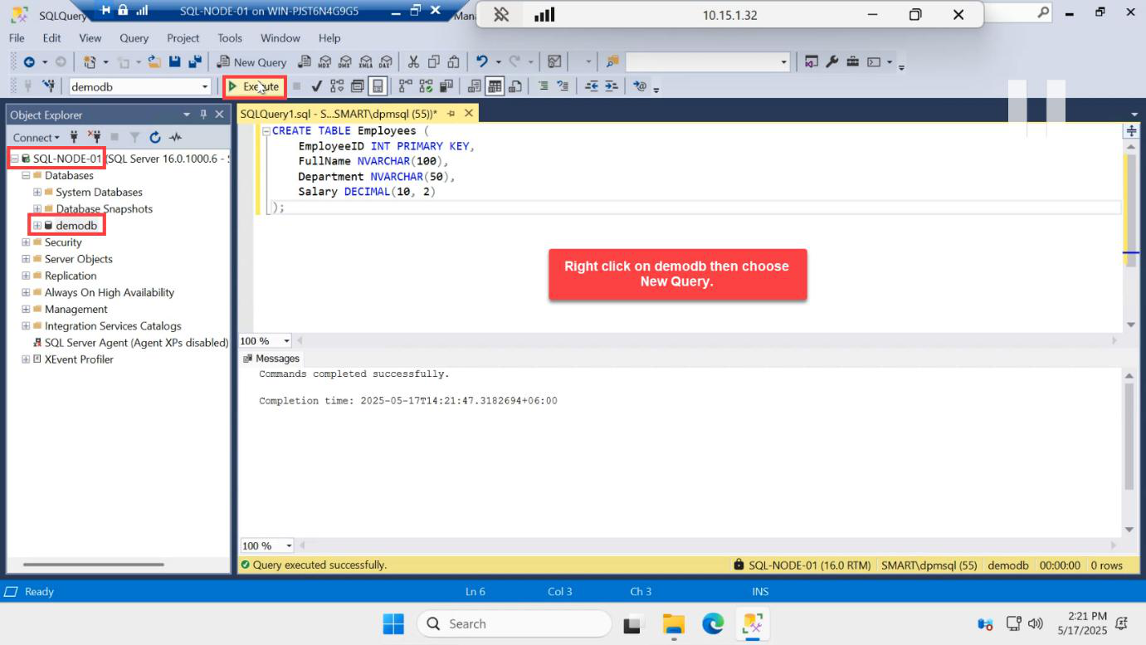Open Microsoft Edge from the taskbar
Viewport: 1146px width, 645px height.
click(x=713, y=624)
